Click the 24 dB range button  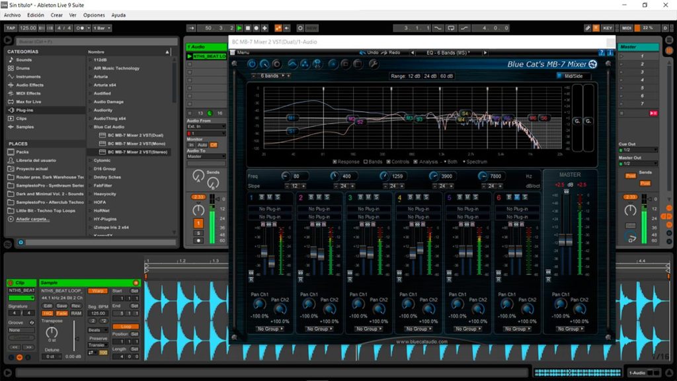coord(430,76)
